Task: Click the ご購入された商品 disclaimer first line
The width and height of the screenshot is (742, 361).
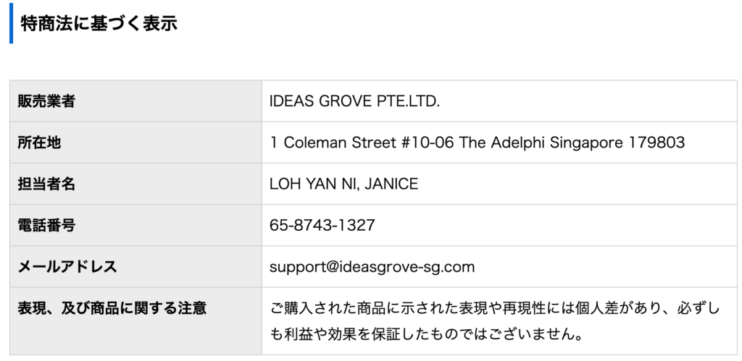Action: tap(495, 309)
